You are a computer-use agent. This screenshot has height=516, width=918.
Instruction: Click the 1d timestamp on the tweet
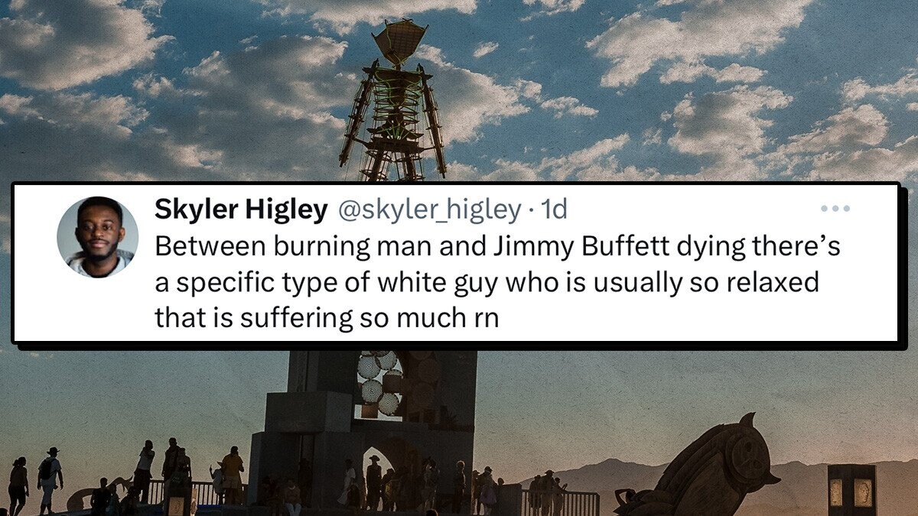coord(554,209)
